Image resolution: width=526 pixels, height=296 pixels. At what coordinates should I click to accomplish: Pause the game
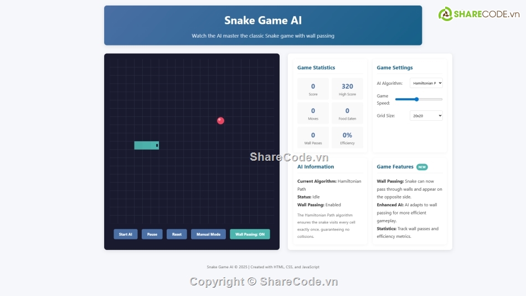[152, 234]
